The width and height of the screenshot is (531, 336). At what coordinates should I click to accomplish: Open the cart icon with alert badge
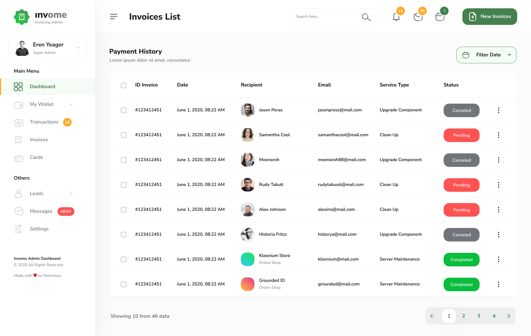pos(440,17)
